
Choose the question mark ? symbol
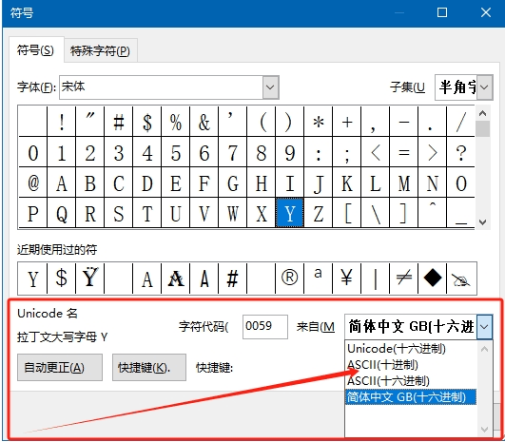tap(461, 152)
